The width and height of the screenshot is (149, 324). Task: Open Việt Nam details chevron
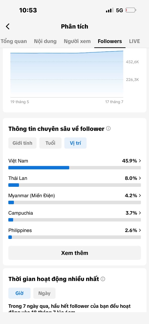tap(140, 161)
